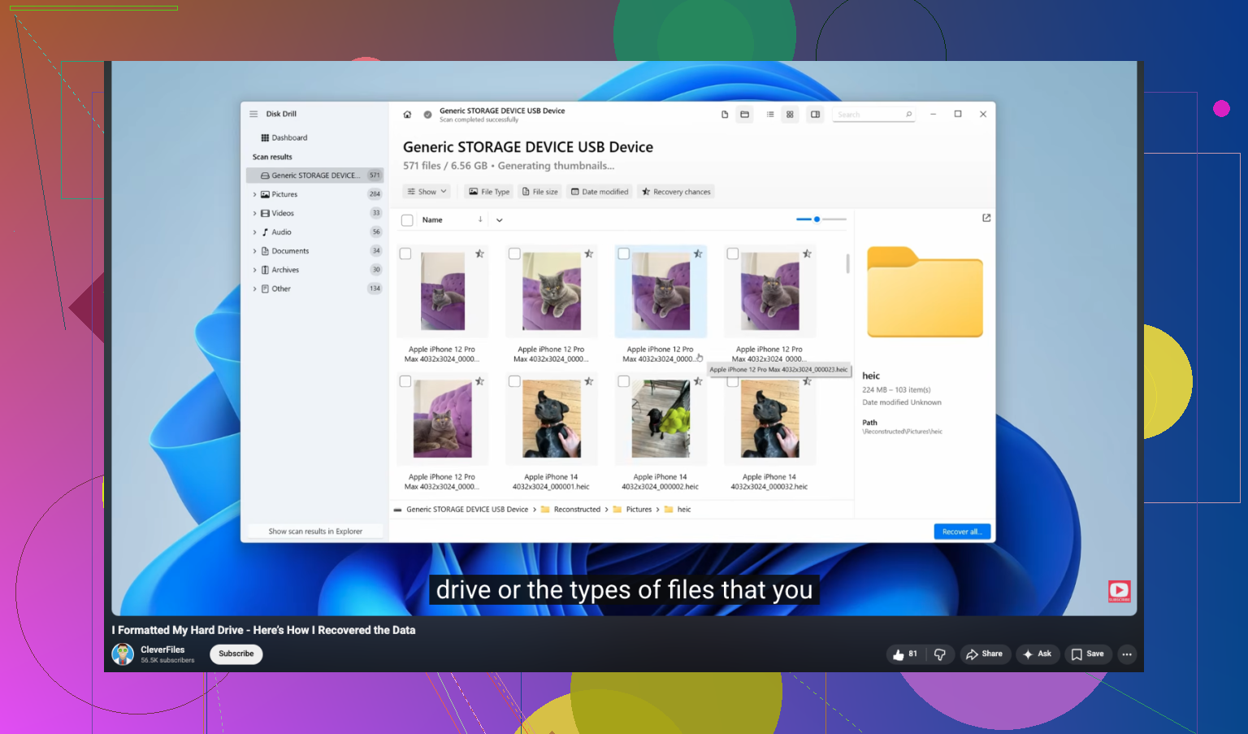Go to Generic STORAGE DEVICE USB Device breadcrumb
Viewport: 1248px width, 734px height.
(467, 510)
